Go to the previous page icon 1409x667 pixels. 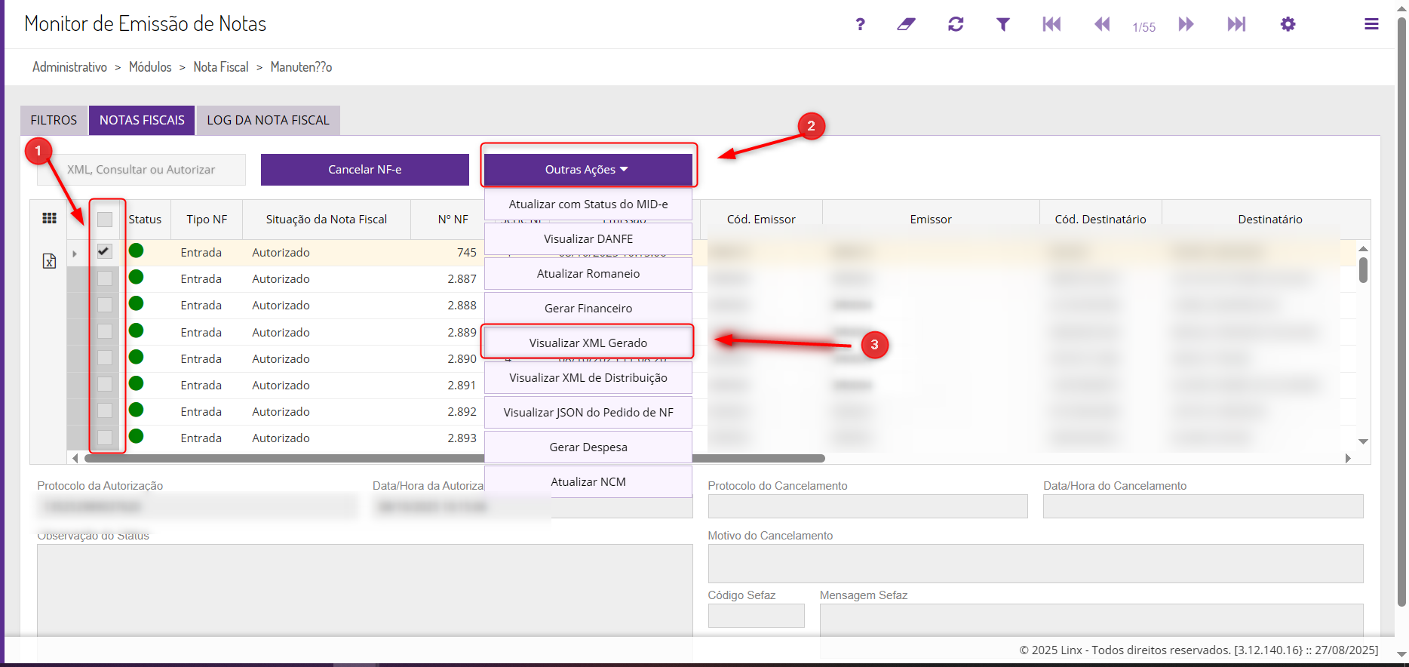[1102, 24]
